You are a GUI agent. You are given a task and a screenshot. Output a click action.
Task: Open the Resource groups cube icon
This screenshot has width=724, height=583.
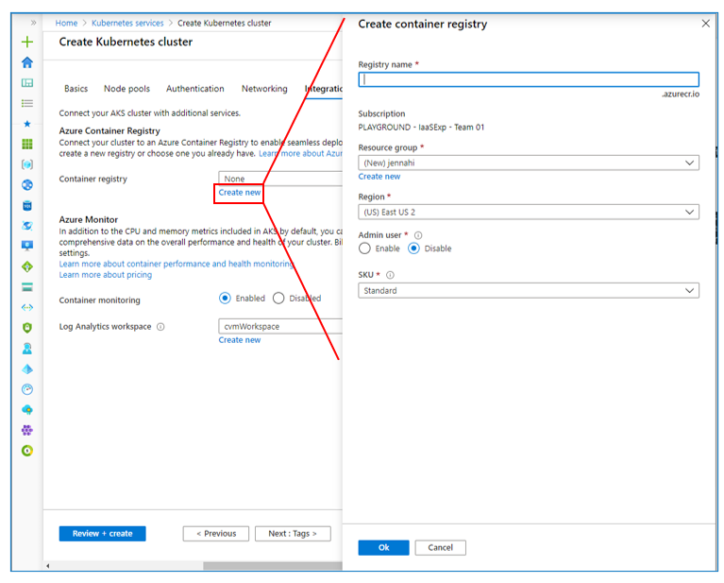(27, 164)
